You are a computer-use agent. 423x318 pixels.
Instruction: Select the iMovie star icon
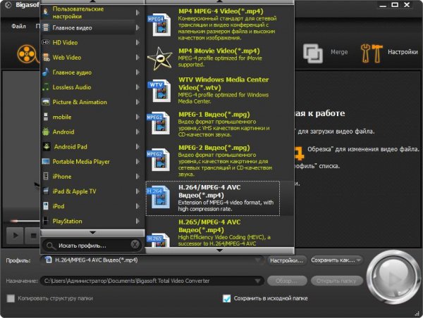point(159,58)
